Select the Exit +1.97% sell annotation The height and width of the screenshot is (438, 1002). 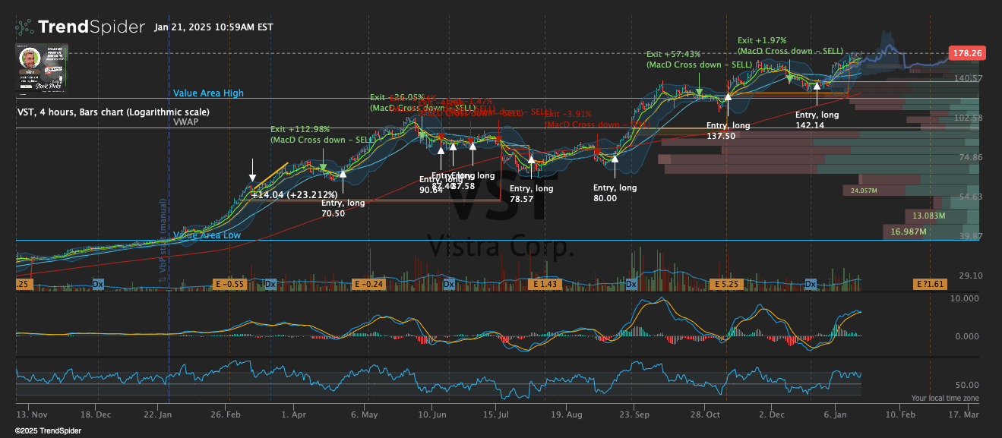(790, 46)
